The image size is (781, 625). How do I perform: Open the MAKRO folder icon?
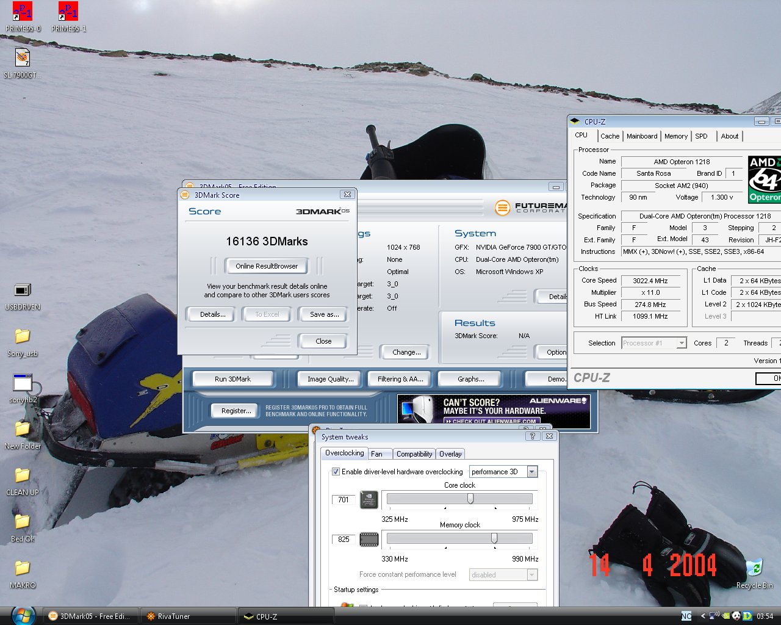23,574
